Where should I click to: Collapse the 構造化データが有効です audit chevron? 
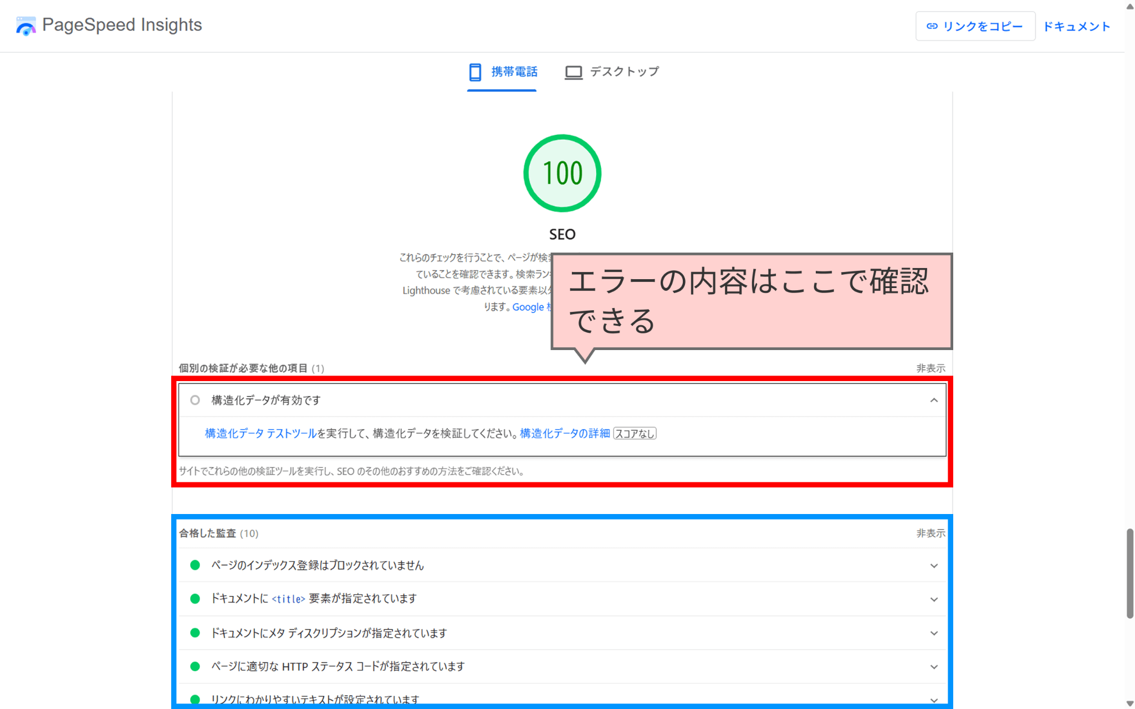(934, 400)
